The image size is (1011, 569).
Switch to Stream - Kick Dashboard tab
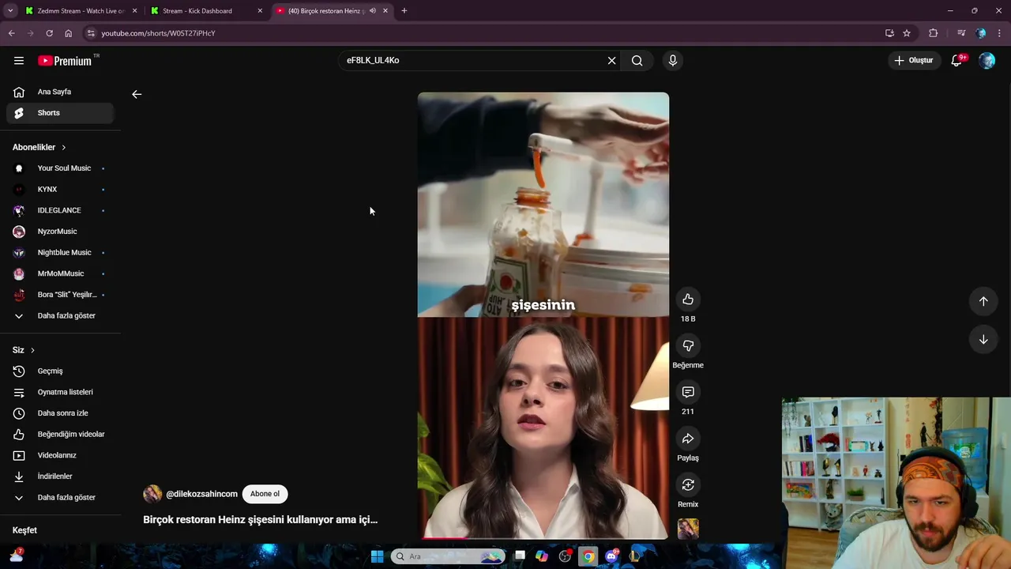pos(207,10)
